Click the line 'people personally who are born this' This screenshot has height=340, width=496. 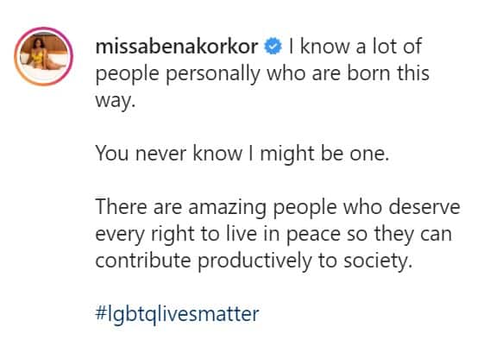tap(262, 73)
